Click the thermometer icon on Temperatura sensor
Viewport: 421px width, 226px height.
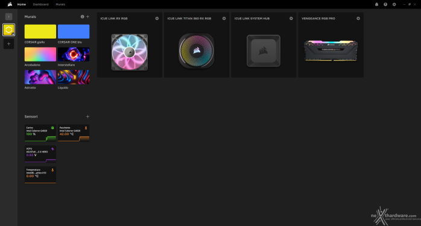(x=52, y=170)
